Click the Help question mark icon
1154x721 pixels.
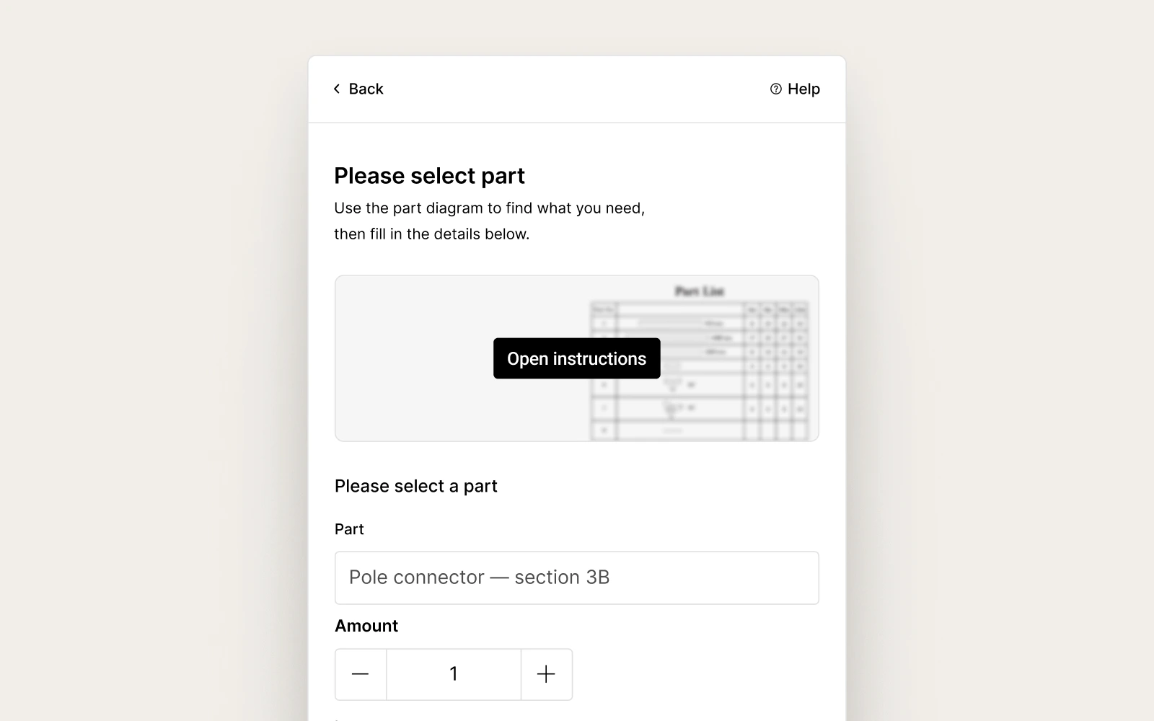coord(776,89)
